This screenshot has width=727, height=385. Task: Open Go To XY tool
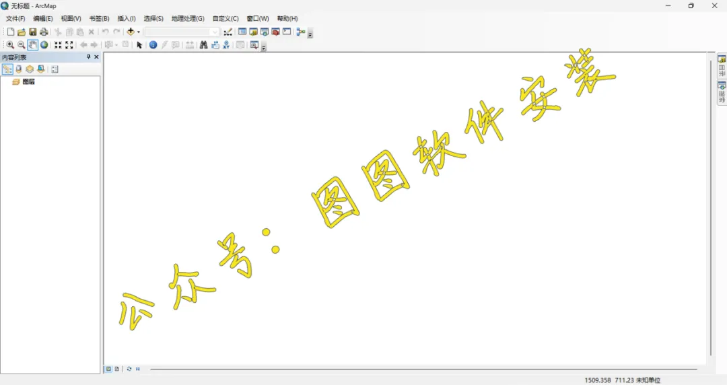click(x=226, y=45)
